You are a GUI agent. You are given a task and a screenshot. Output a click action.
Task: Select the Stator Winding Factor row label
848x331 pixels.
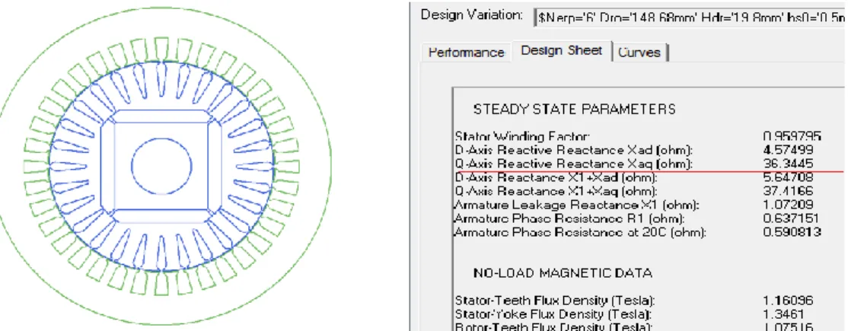(522, 137)
